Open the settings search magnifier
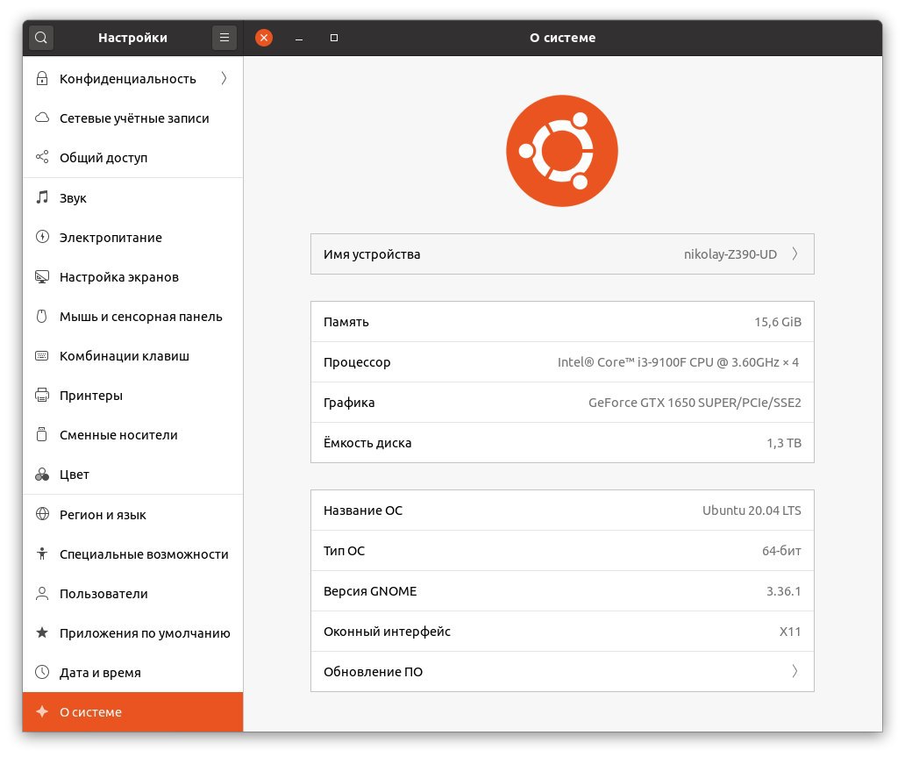 click(x=41, y=38)
